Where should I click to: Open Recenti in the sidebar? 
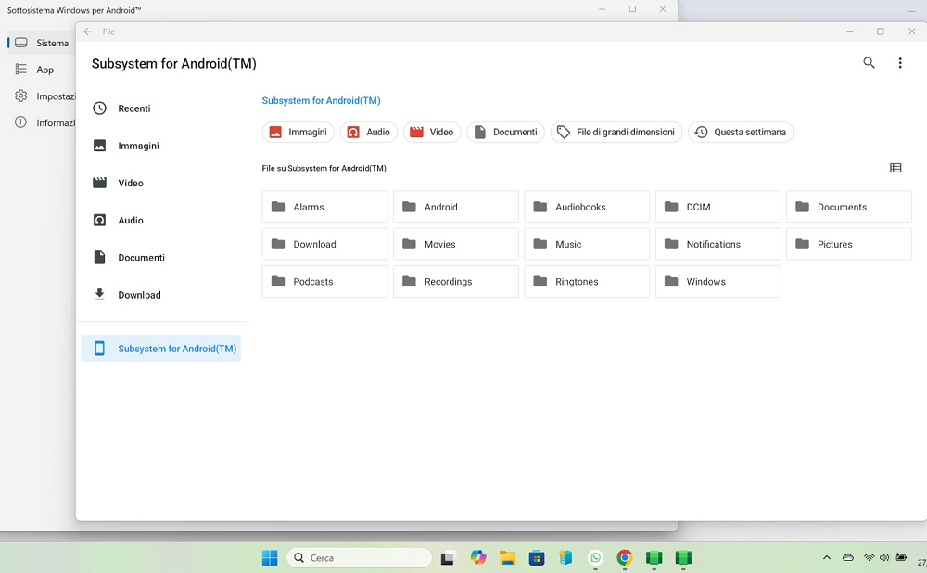click(x=160, y=108)
